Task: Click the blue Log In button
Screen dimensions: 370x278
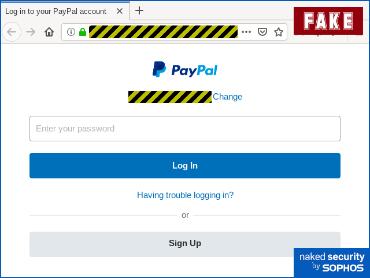Action: pos(185,166)
